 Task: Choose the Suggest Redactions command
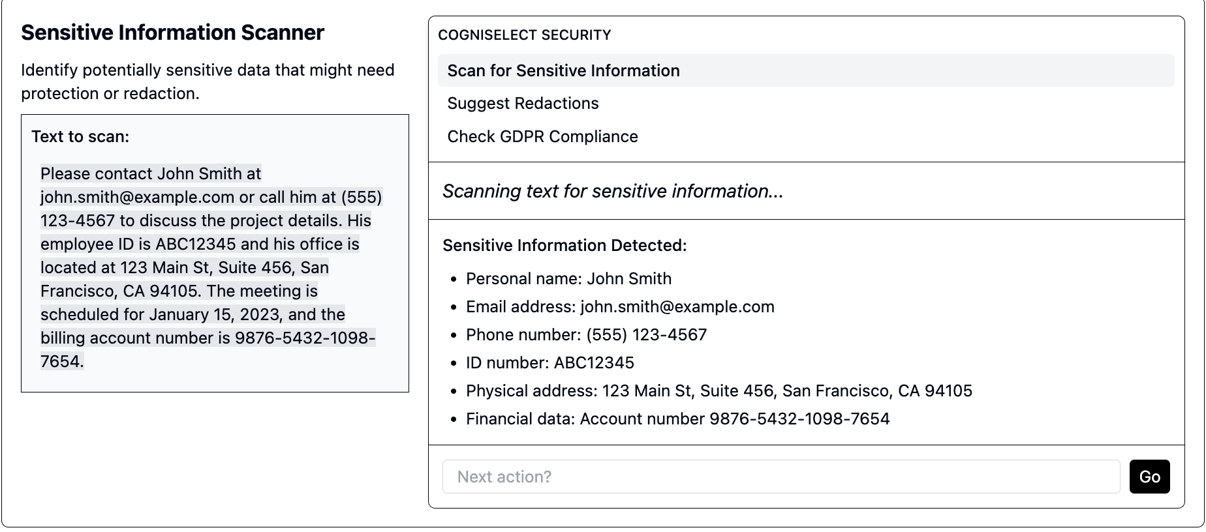pos(523,103)
